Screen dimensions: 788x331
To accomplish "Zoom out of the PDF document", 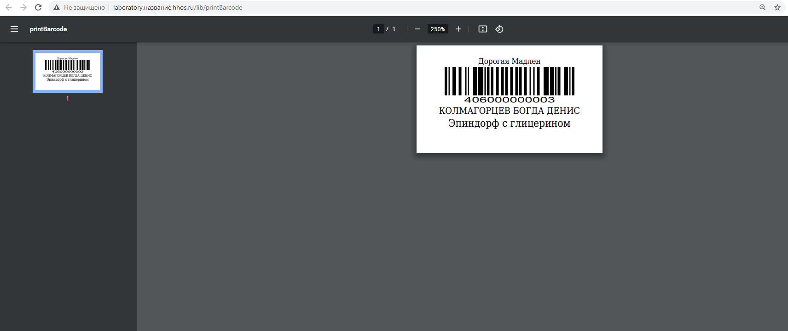I will [417, 29].
